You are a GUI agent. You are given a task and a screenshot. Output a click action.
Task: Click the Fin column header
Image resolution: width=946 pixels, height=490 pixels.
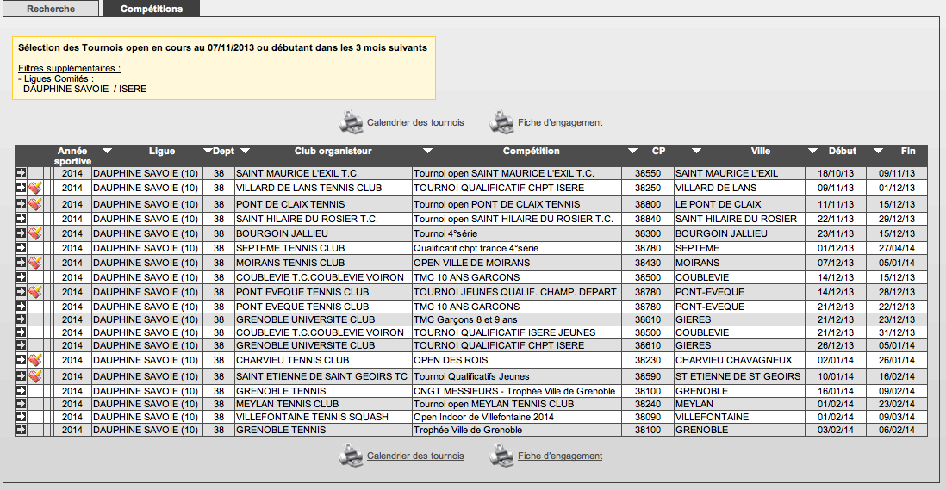[908, 151]
